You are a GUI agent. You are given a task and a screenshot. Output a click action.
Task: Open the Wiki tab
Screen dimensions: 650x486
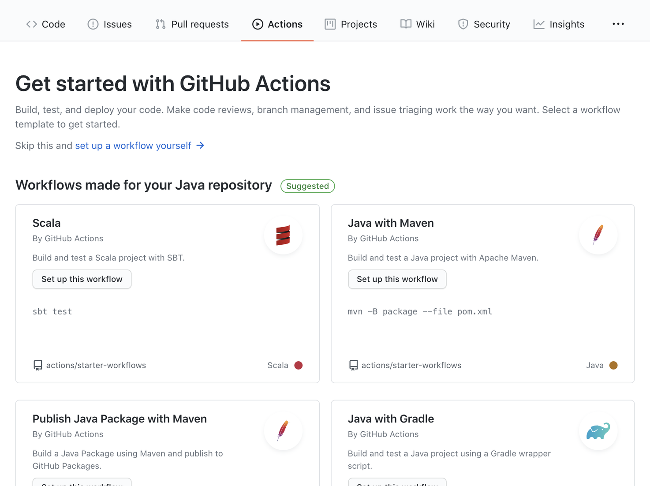(418, 24)
